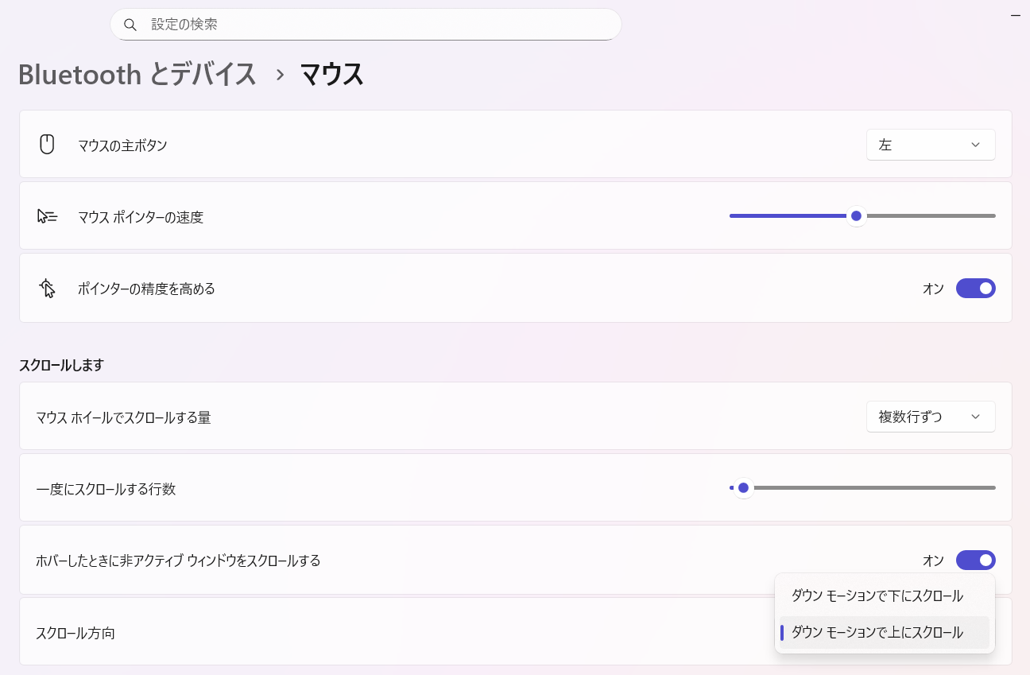The height and width of the screenshot is (675, 1030).
Task: Click the マウス page title
Action: [331, 75]
